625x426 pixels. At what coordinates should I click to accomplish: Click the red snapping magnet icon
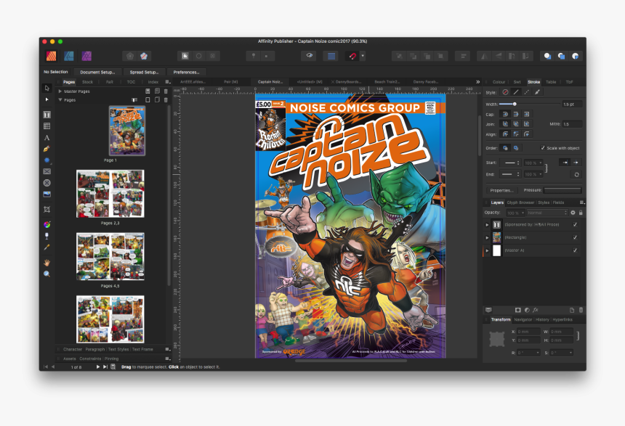352,56
